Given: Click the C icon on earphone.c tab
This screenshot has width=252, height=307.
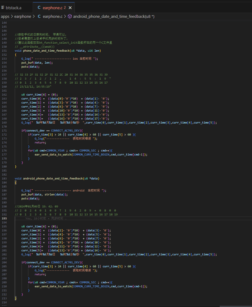Looking at the screenshot, I should (39, 8).
